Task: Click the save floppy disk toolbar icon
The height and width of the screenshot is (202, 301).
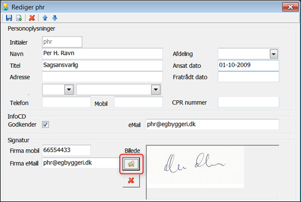Action: coord(9,18)
